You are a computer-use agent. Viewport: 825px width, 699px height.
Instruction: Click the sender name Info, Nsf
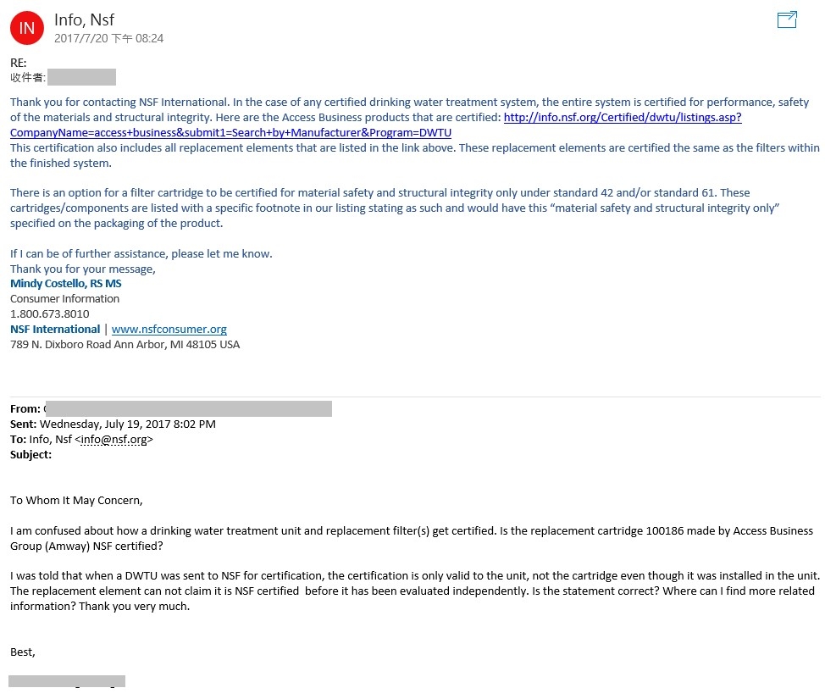click(x=84, y=20)
